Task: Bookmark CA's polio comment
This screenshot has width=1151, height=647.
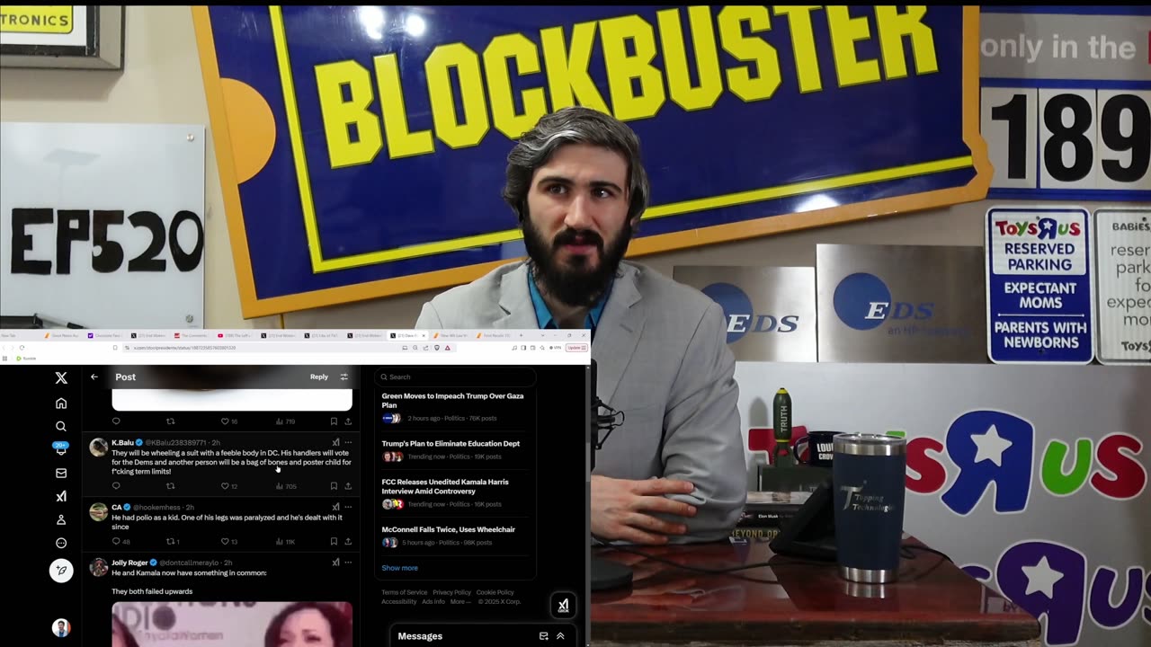Action: (x=334, y=542)
